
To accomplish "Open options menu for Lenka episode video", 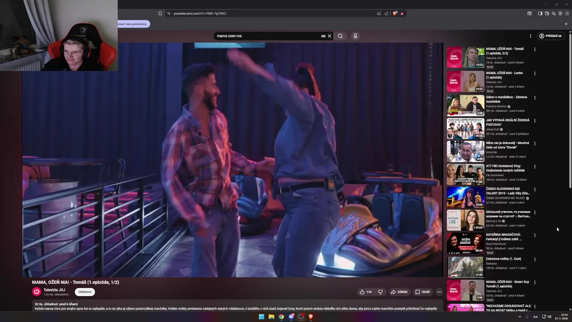I will pos(534,74).
